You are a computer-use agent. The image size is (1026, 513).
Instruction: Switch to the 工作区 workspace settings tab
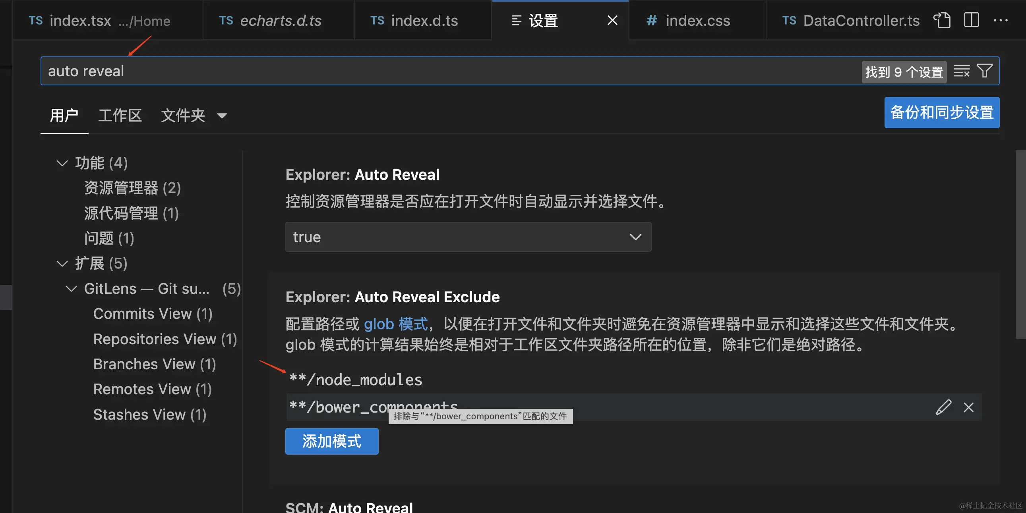coord(120,116)
